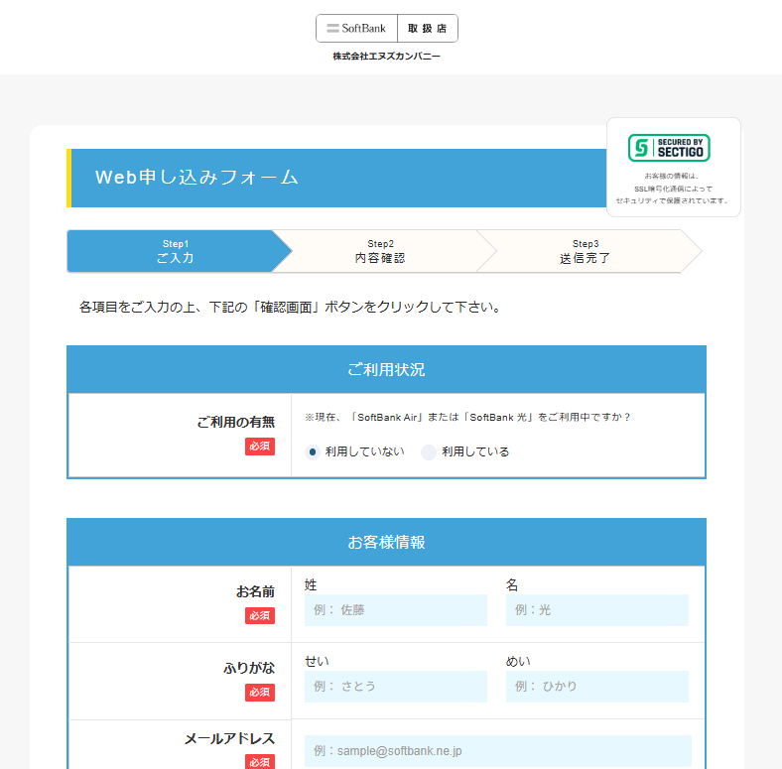The image size is (782, 769).
Task: Click the お客様情報 section header
Action: [386, 543]
